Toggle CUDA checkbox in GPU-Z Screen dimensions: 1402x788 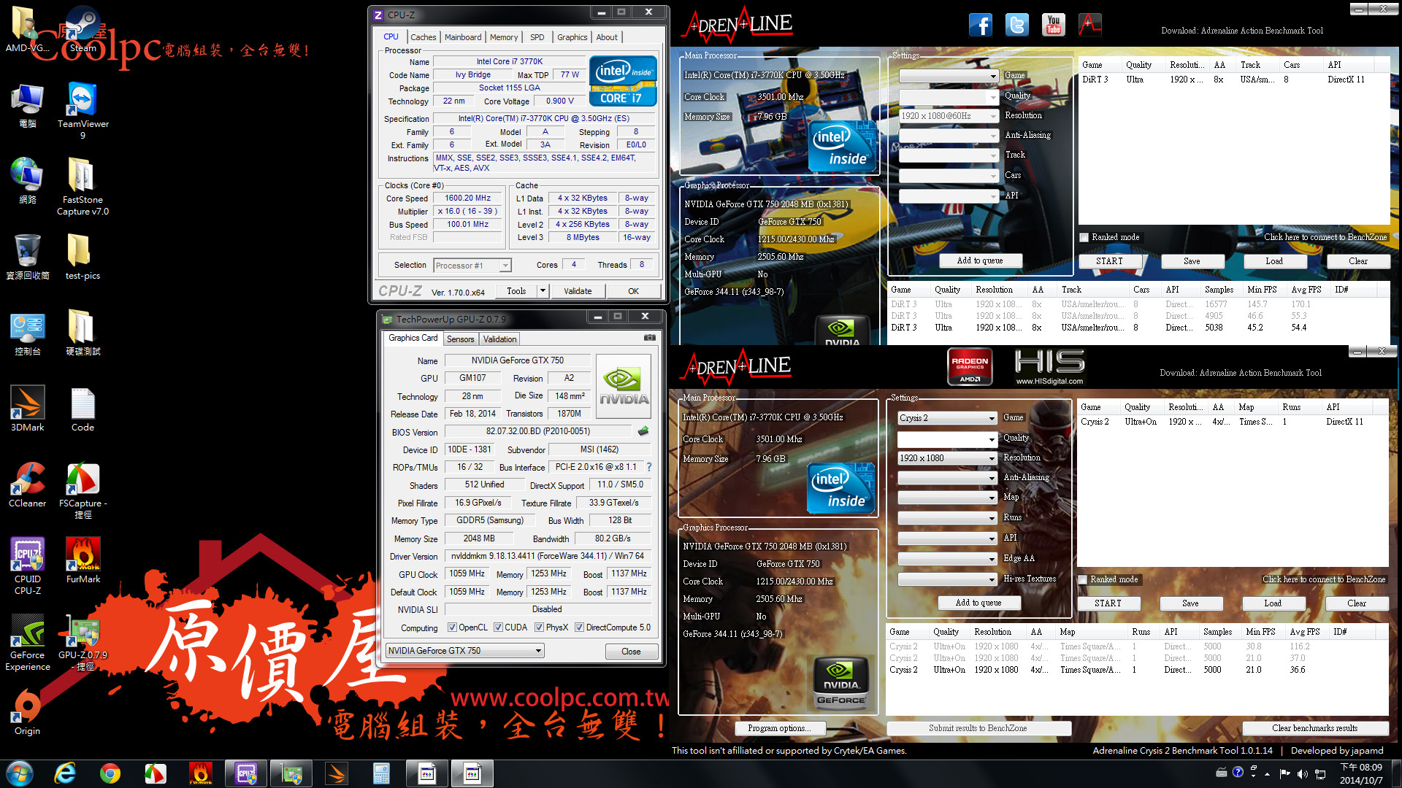pos(498,627)
